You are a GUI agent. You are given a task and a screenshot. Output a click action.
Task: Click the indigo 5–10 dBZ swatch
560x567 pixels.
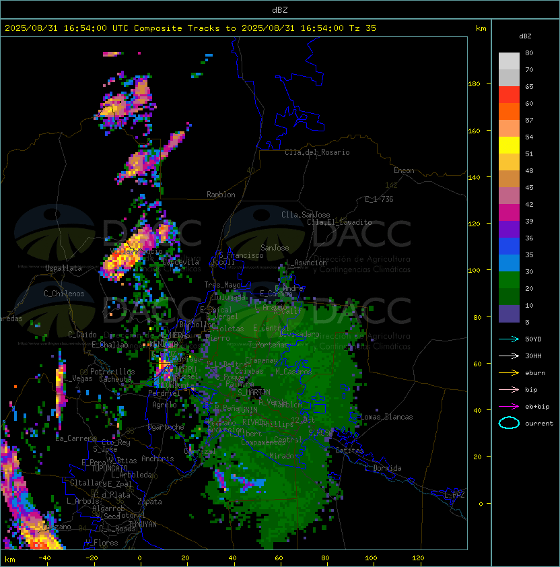tap(509, 314)
